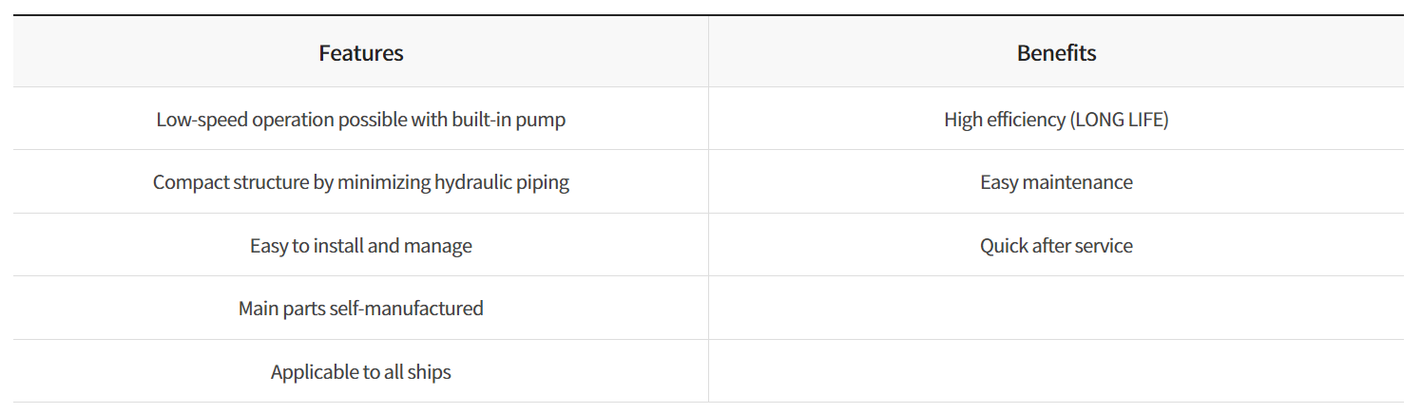Click the Benefits column header
Screen dimensions: 1422x413
(1056, 52)
